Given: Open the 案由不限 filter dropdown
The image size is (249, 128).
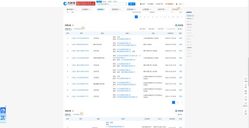Looking at the screenshot, I should [151, 29].
